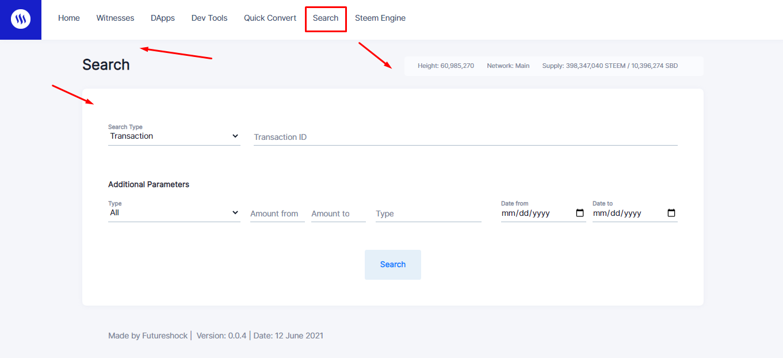Open the Date to calendar picker icon

[671, 213]
